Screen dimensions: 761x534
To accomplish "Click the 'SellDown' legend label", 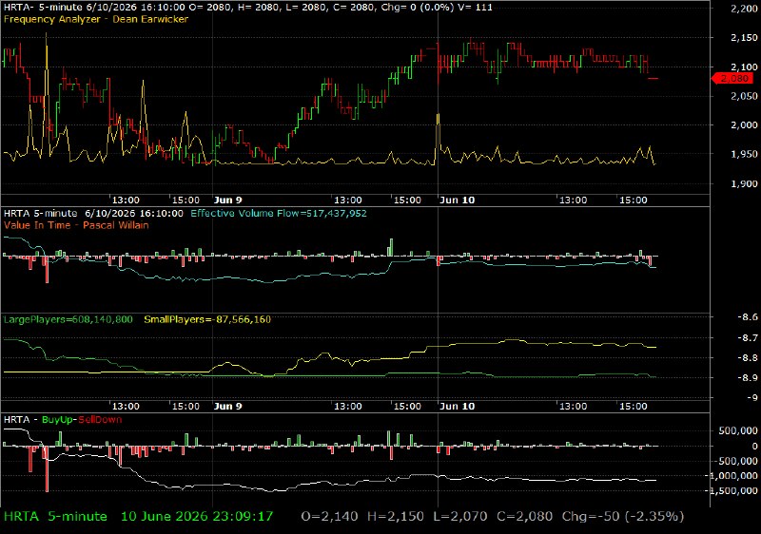I will coord(100,420).
